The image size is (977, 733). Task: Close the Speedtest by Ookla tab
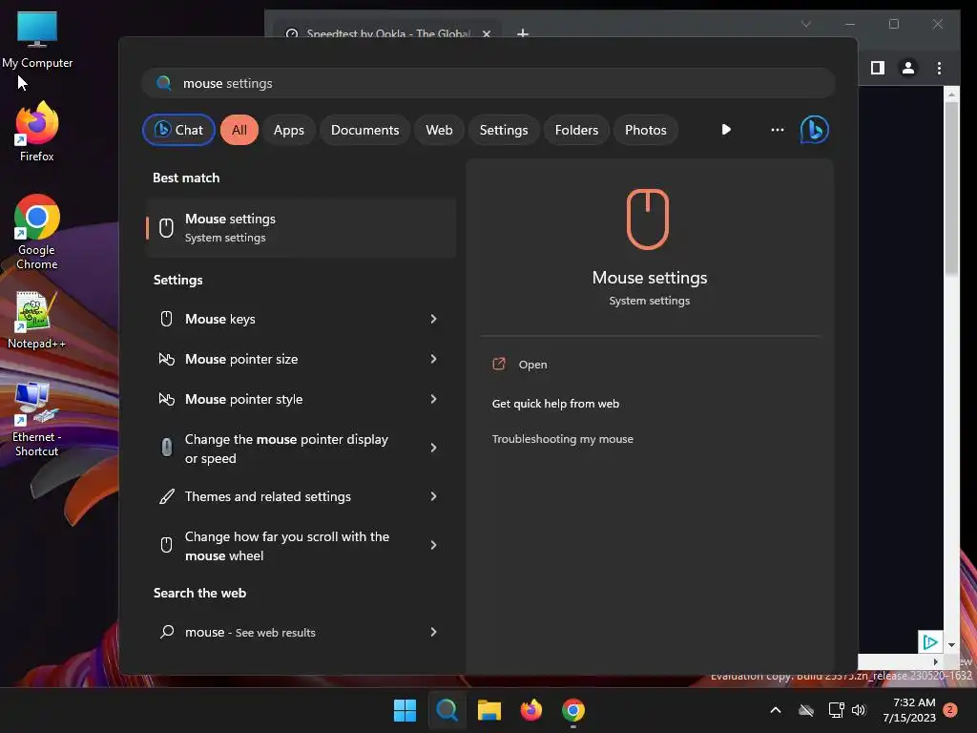(486, 33)
